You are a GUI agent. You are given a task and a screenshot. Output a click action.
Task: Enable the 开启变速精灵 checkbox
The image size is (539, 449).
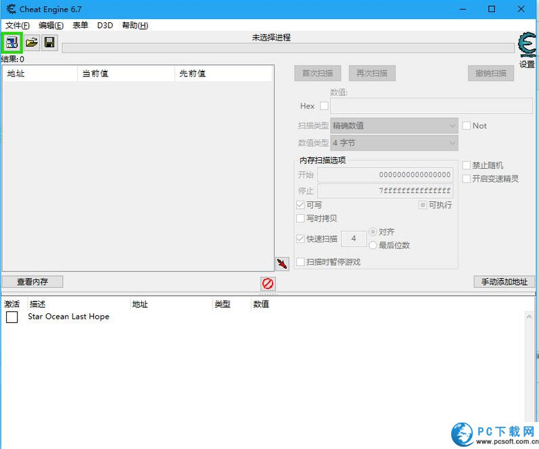467,179
